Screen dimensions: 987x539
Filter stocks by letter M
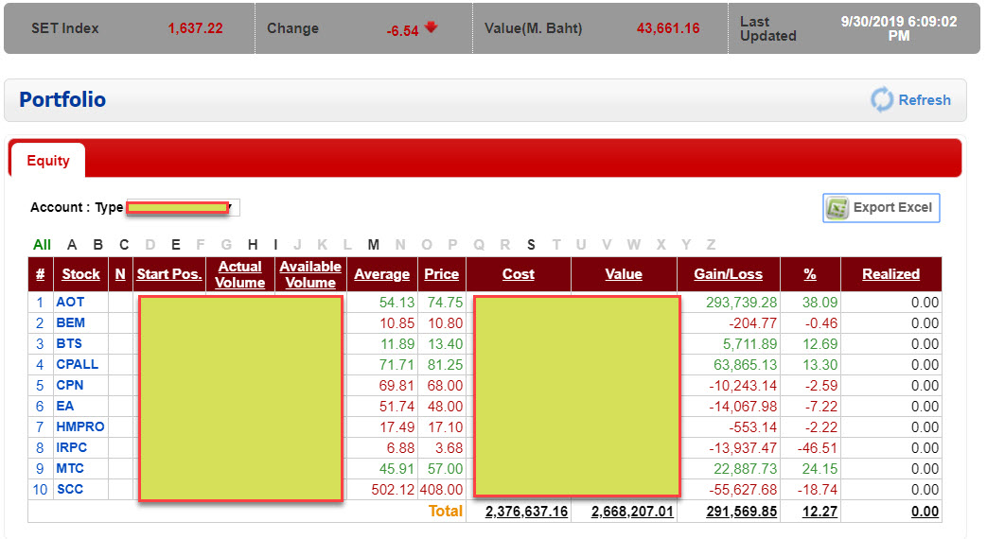tap(373, 245)
